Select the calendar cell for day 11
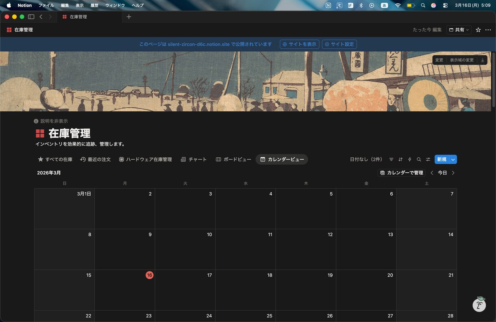This screenshot has height=322, width=496. pyautogui.click(x=246, y=249)
